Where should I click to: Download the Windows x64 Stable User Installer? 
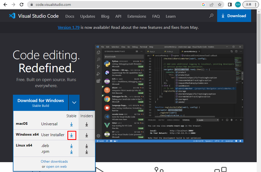tap(71, 135)
